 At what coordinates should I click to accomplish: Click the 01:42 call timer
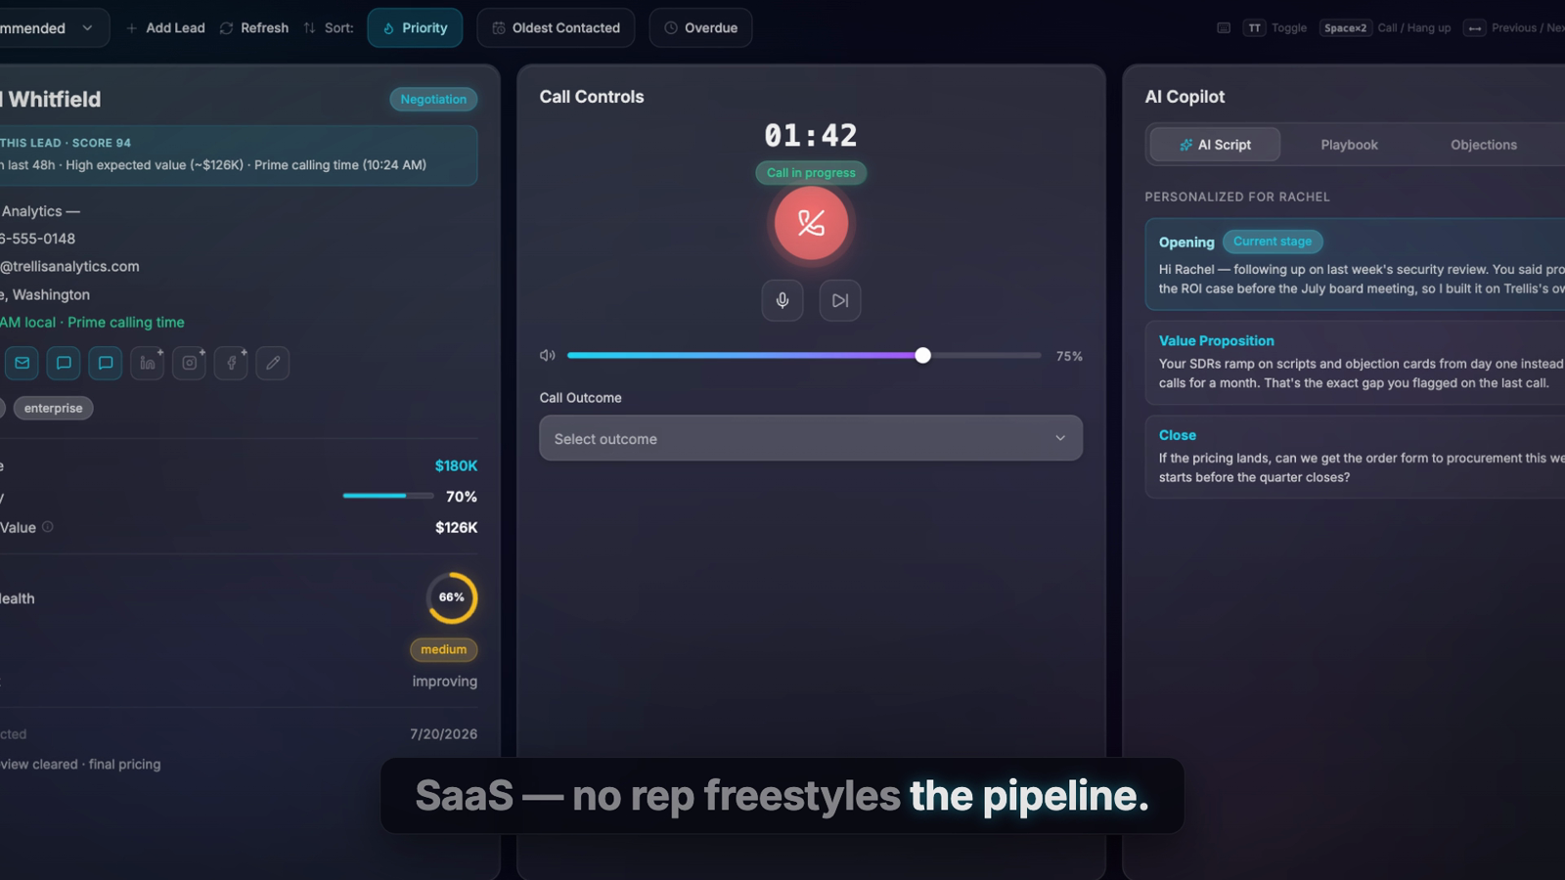pos(811,135)
